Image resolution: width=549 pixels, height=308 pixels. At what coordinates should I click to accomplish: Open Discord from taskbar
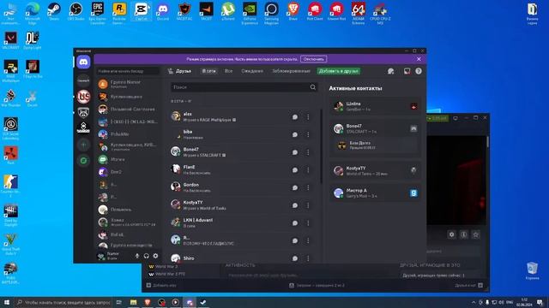point(190,302)
